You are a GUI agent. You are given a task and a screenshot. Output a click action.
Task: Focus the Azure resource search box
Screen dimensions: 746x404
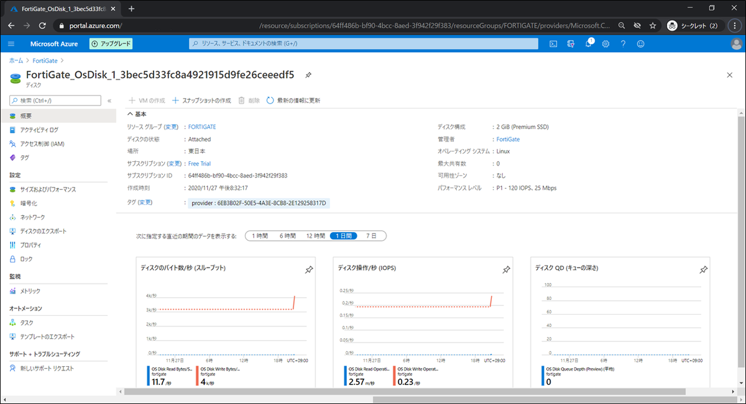(364, 43)
